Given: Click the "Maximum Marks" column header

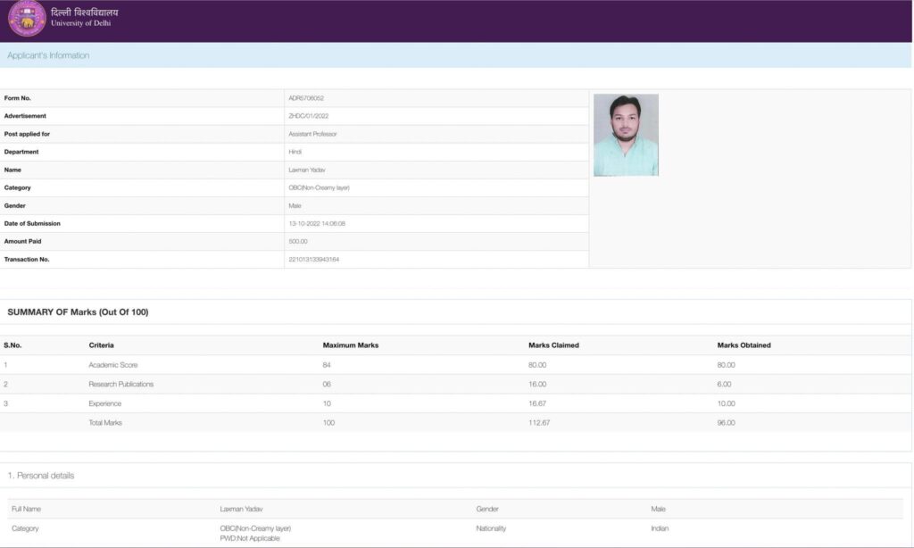Looking at the screenshot, I should [351, 345].
